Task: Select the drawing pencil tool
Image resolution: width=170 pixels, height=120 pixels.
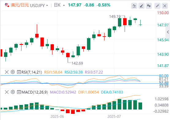Action: pyautogui.click(x=142, y=6)
